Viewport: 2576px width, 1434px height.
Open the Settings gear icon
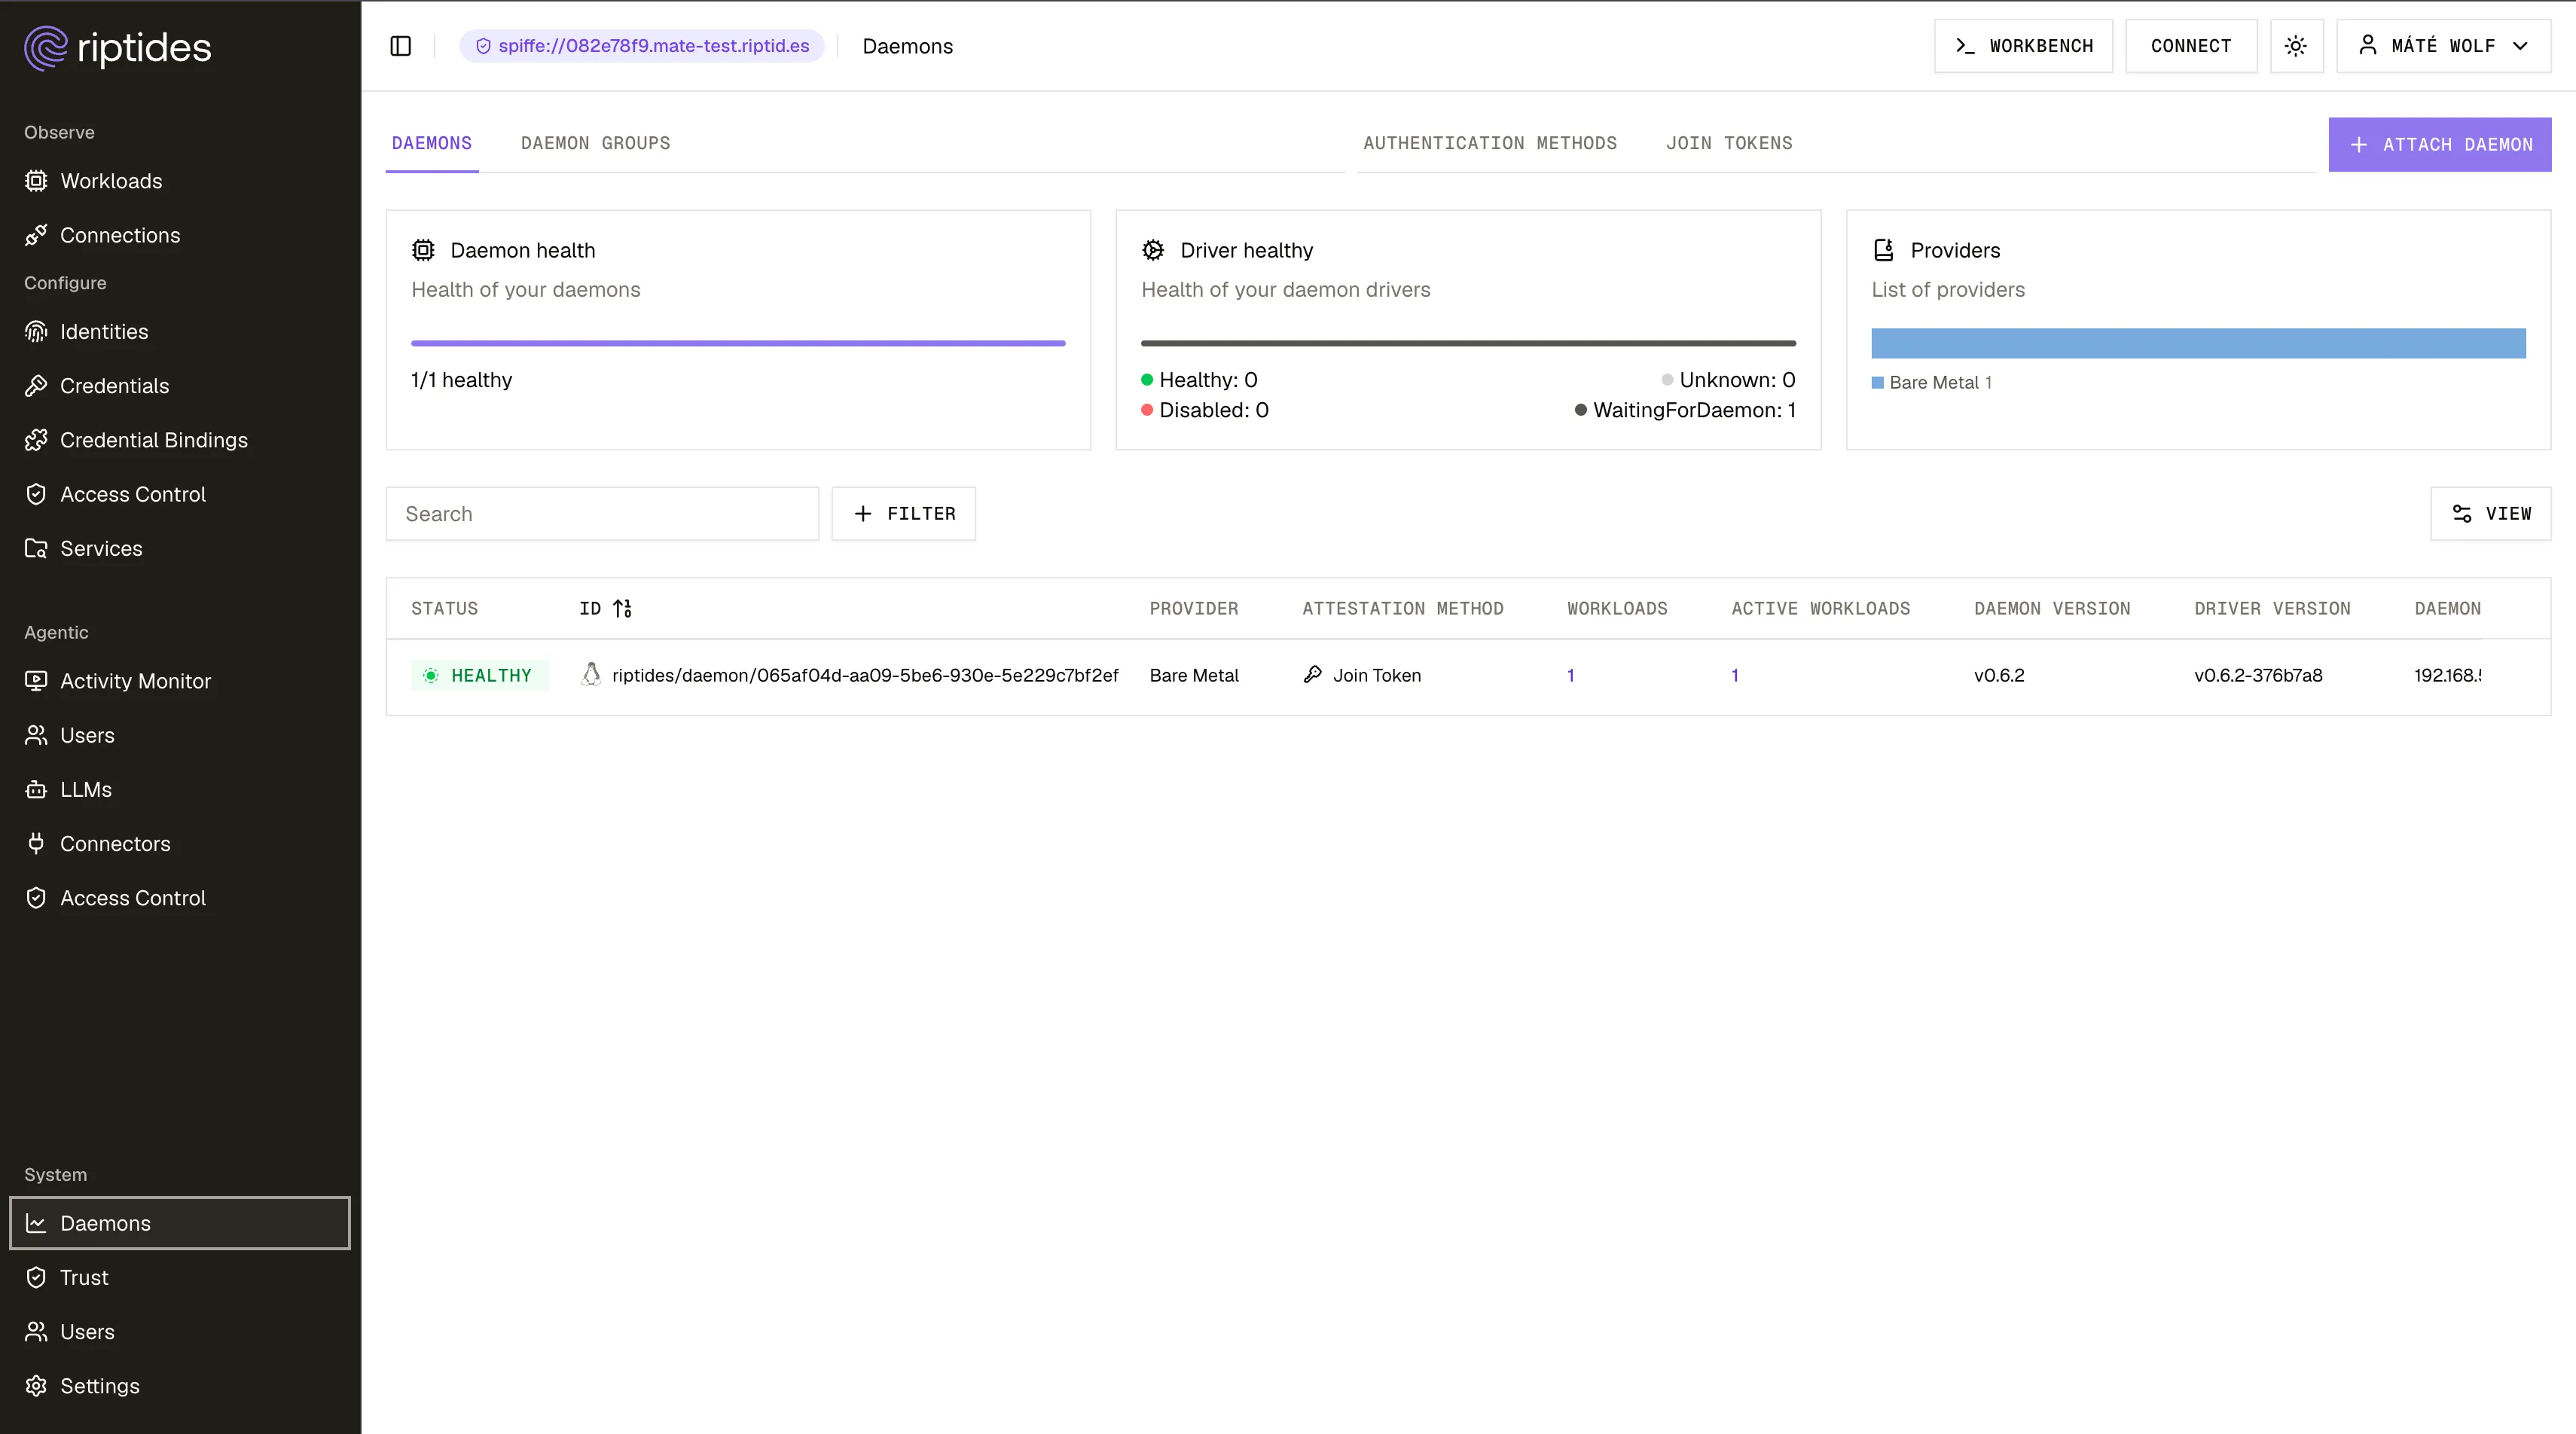36,1386
